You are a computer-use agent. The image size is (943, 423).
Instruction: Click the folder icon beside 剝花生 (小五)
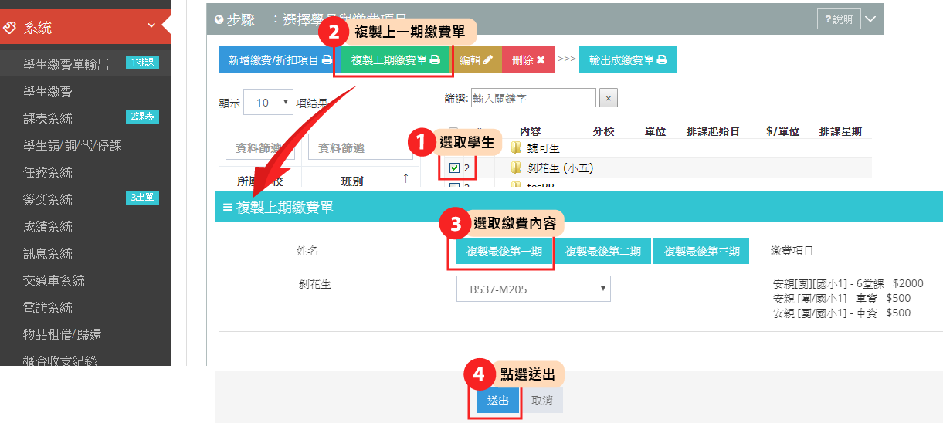click(516, 168)
